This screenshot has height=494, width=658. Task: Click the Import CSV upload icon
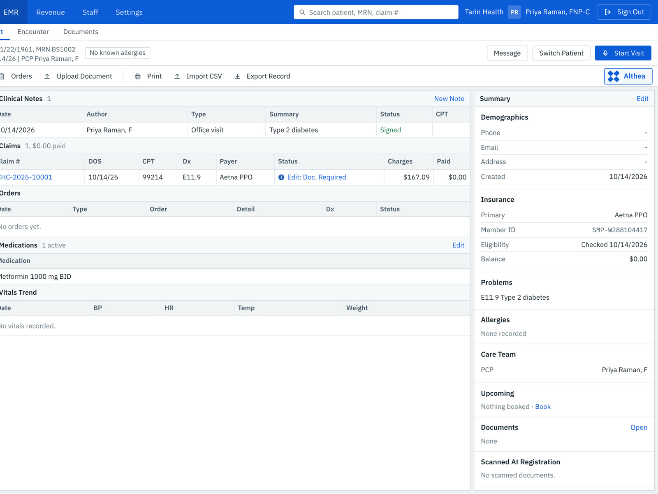pos(177,77)
